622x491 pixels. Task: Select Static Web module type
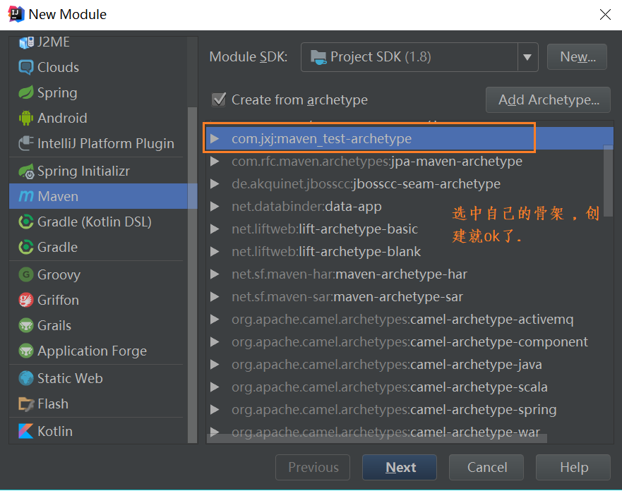[98, 378]
